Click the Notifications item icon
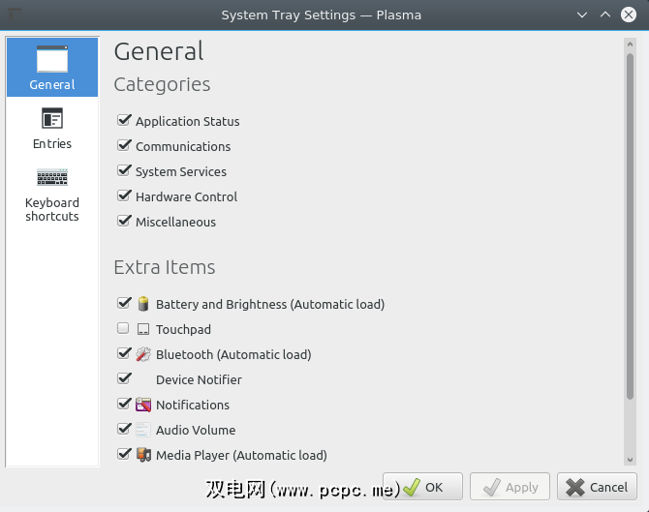The height and width of the screenshot is (512, 649). click(143, 405)
